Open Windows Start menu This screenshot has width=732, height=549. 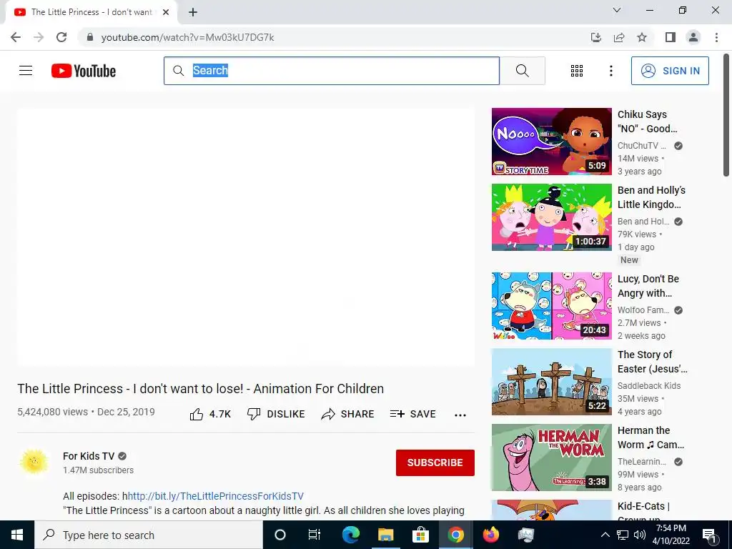click(x=17, y=535)
